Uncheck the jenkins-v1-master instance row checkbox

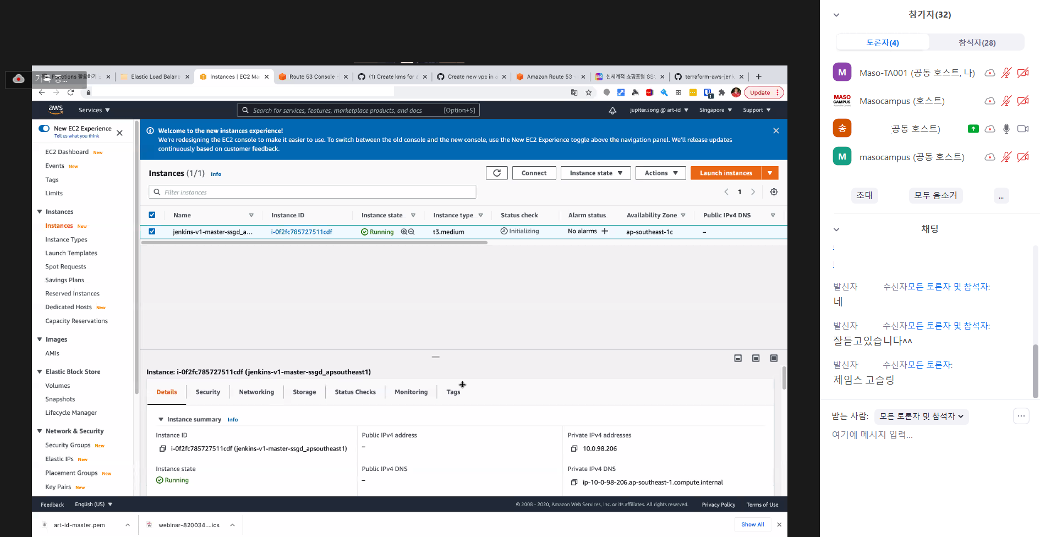click(152, 232)
